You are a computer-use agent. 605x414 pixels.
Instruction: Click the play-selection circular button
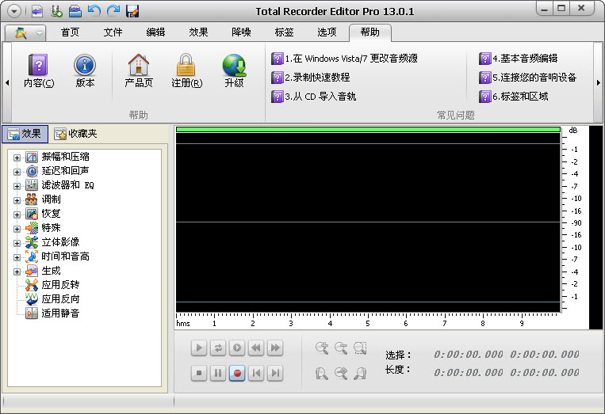coord(237,348)
